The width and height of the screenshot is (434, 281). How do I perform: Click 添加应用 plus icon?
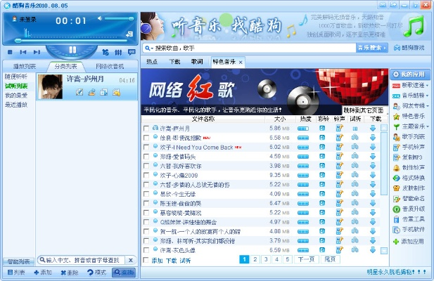(396, 242)
